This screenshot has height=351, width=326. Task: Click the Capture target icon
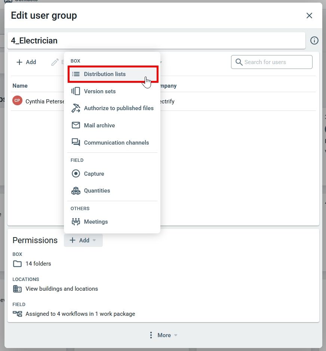pos(76,173)
